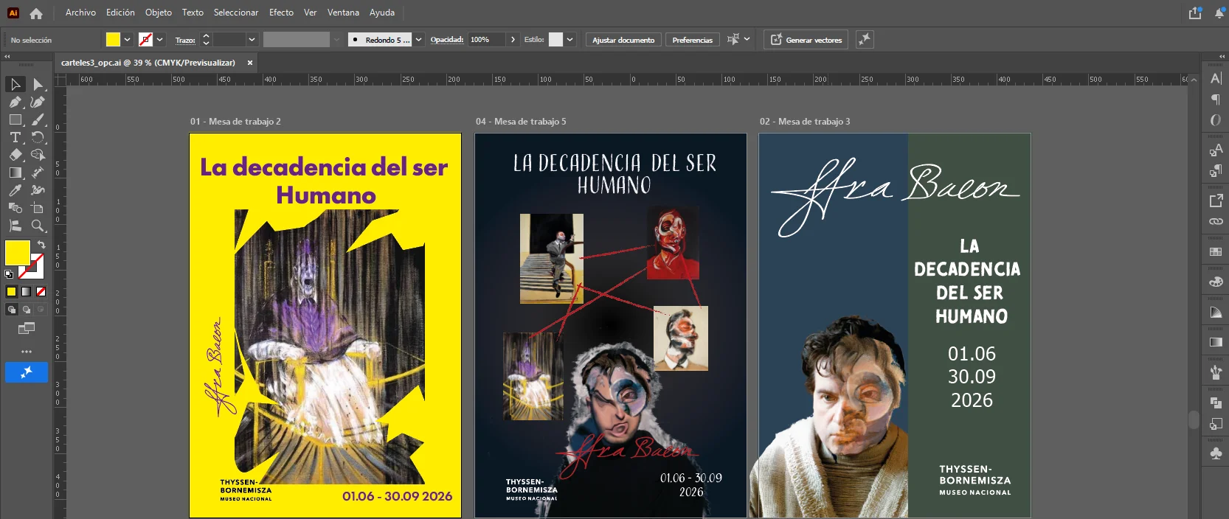The width and height of the screenshot is (1229, 519).
Task: Open the Character panel icon
Action: 1216,78
